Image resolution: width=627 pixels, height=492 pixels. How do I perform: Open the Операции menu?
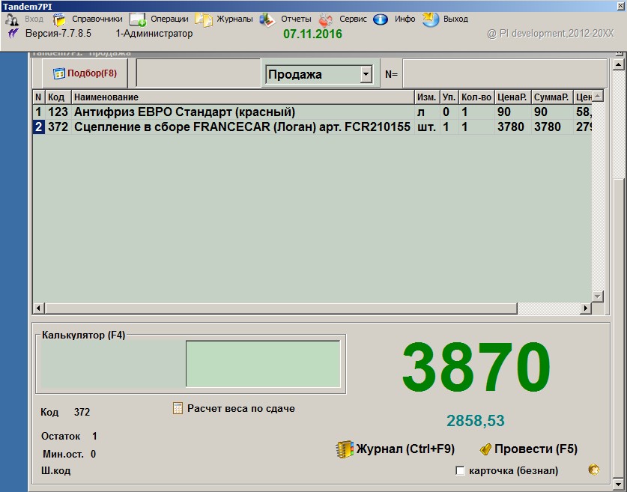point(169,19)
